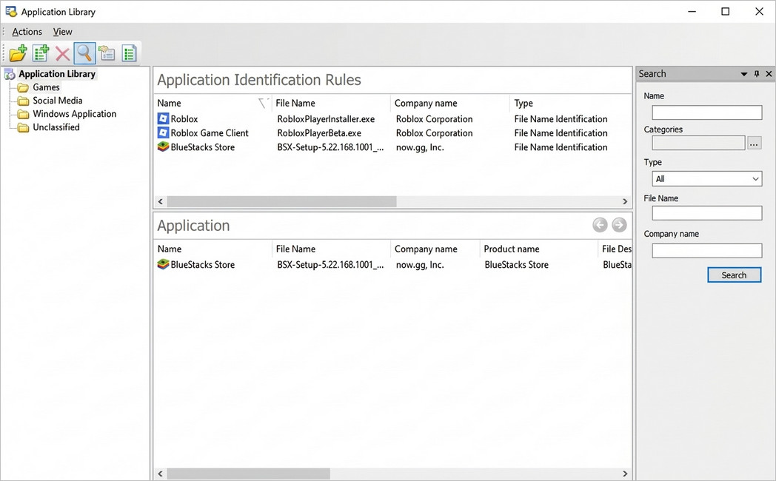Click the Roblox Game Client rule icon
Viewport: 776px width, 481px height.
[x=163, y=132]
